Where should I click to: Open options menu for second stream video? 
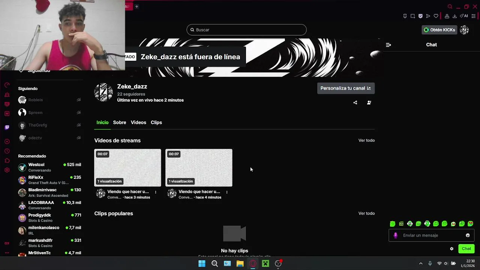[x=227, y=192]
